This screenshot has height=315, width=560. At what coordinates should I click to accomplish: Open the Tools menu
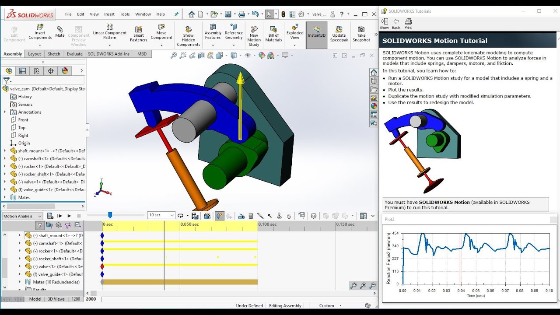[125, 14]
